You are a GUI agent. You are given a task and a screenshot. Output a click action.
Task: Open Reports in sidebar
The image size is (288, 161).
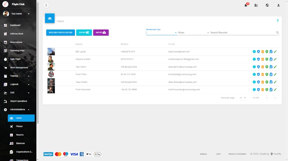pos(21,135)
